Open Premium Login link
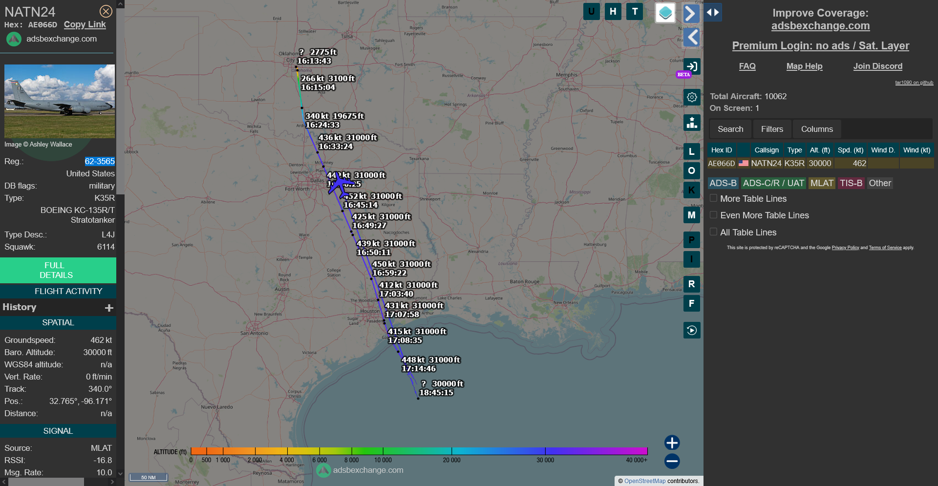The image size is (938, 486). coord(820,45)
